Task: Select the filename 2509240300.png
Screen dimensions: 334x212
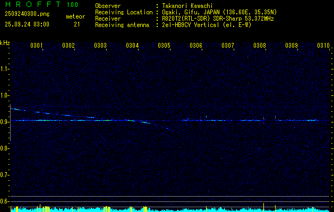Action: (x=27, y=14)
